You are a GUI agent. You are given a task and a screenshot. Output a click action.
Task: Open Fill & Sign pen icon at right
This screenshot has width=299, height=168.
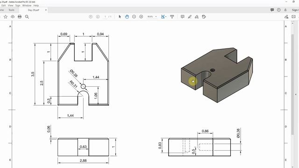pos(286,17)
